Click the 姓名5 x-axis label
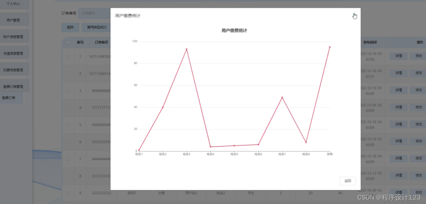 coord(234,154)
